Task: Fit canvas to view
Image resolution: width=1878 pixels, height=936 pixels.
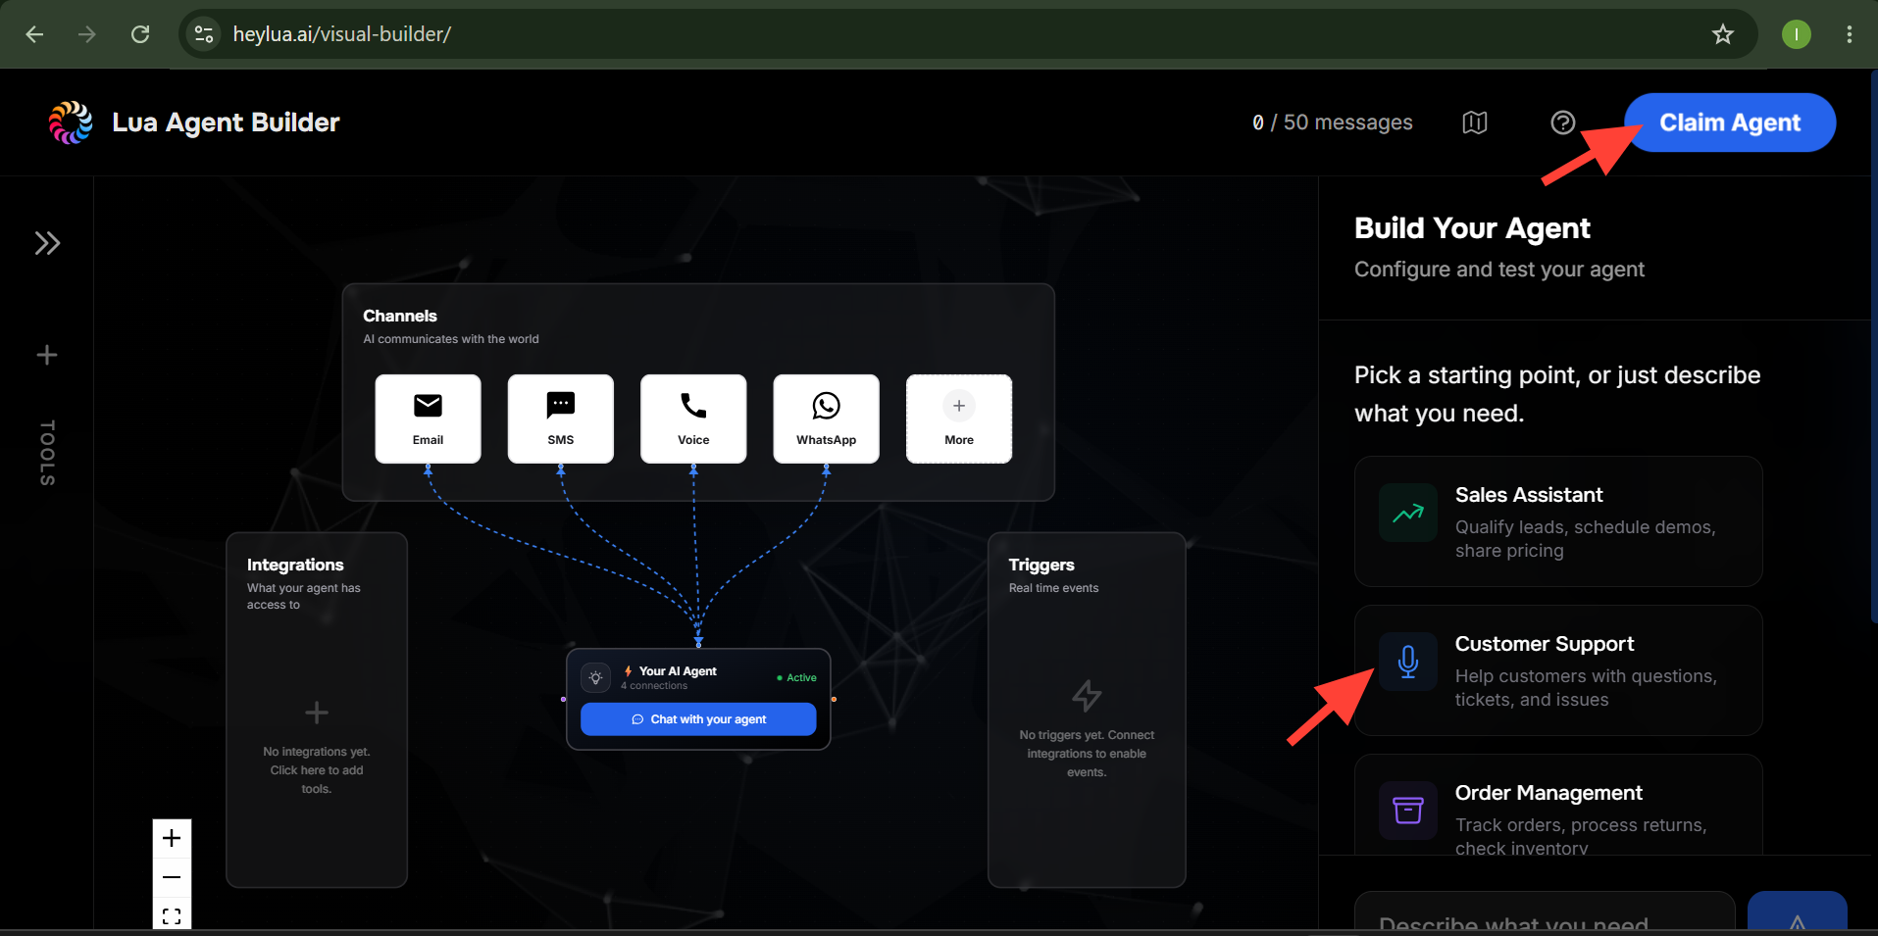Action: point(172,915)
